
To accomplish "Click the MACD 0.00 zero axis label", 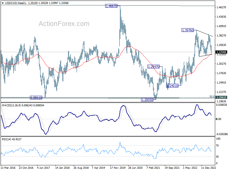I will click(x=218, y=119).
